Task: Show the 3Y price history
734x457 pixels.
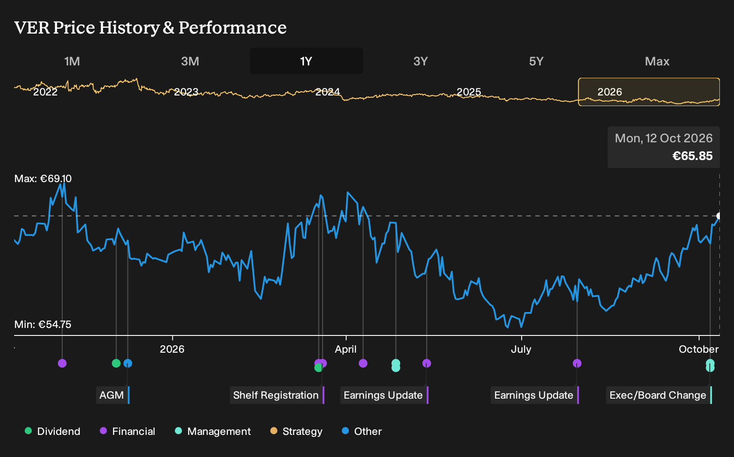Action: pyautogui.click(x=420, y=61)
